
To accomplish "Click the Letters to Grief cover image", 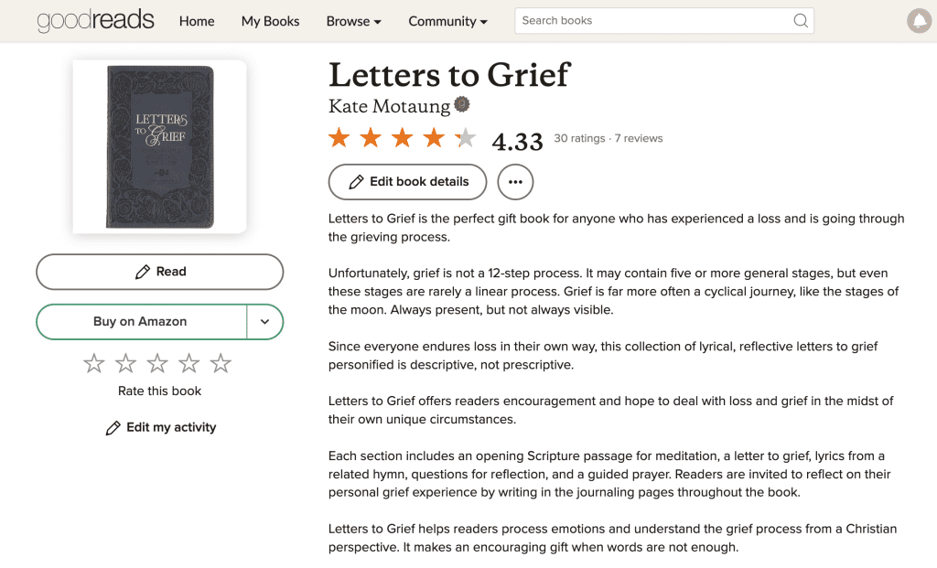I will click(159, 145).
